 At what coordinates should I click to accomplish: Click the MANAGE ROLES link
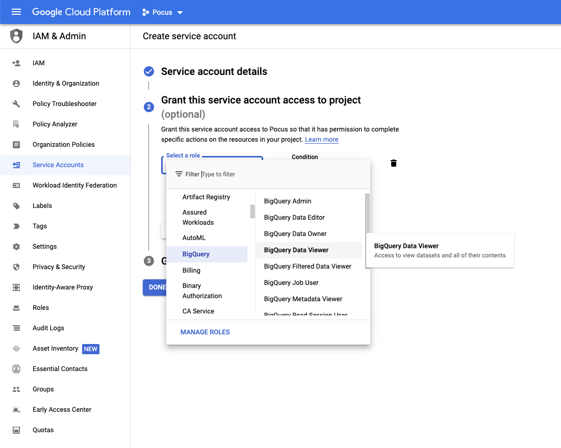click(205, 332)
